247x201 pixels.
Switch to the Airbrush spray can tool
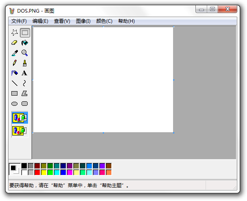tap(15, 73)
